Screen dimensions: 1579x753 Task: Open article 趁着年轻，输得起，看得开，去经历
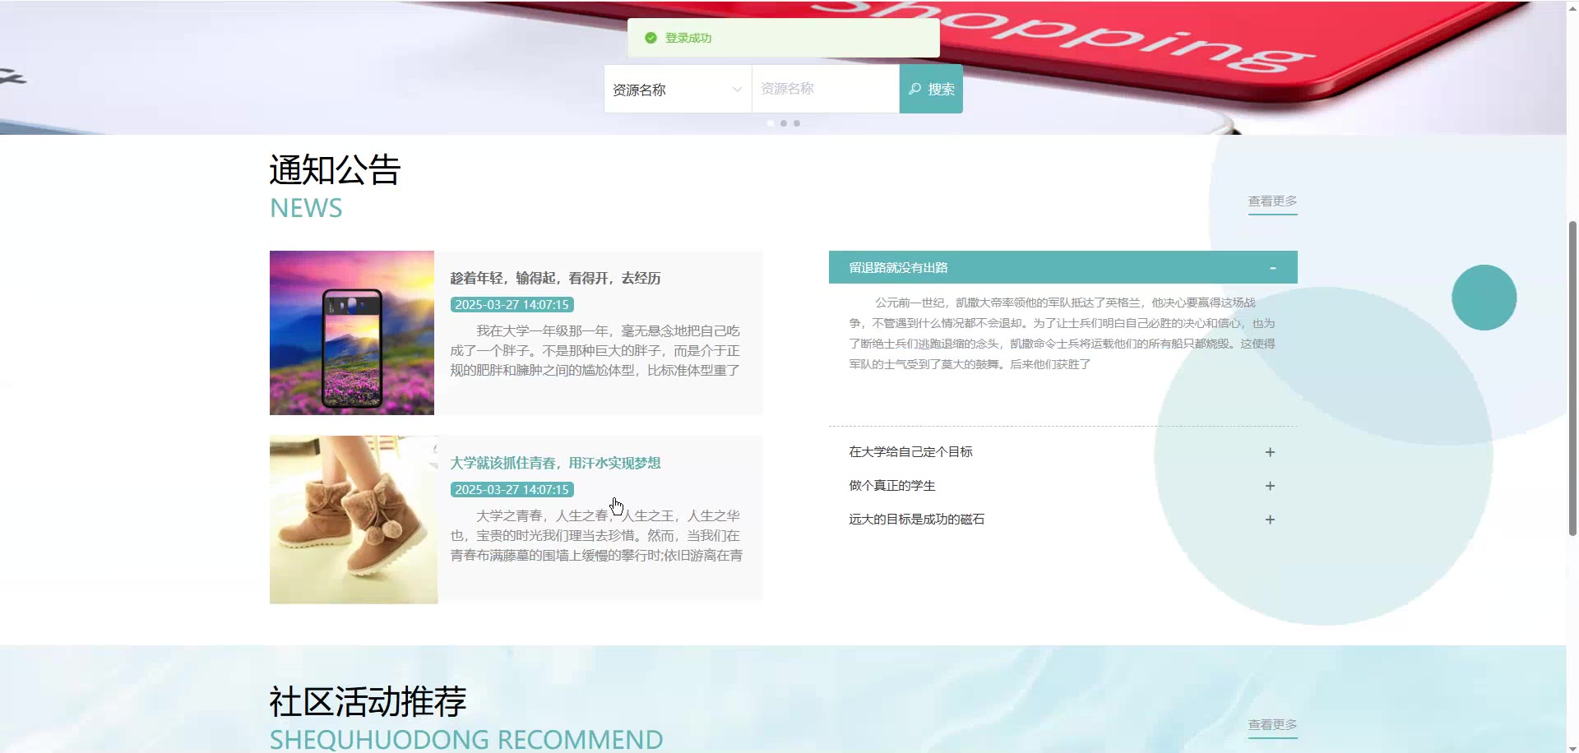[555, 279]
